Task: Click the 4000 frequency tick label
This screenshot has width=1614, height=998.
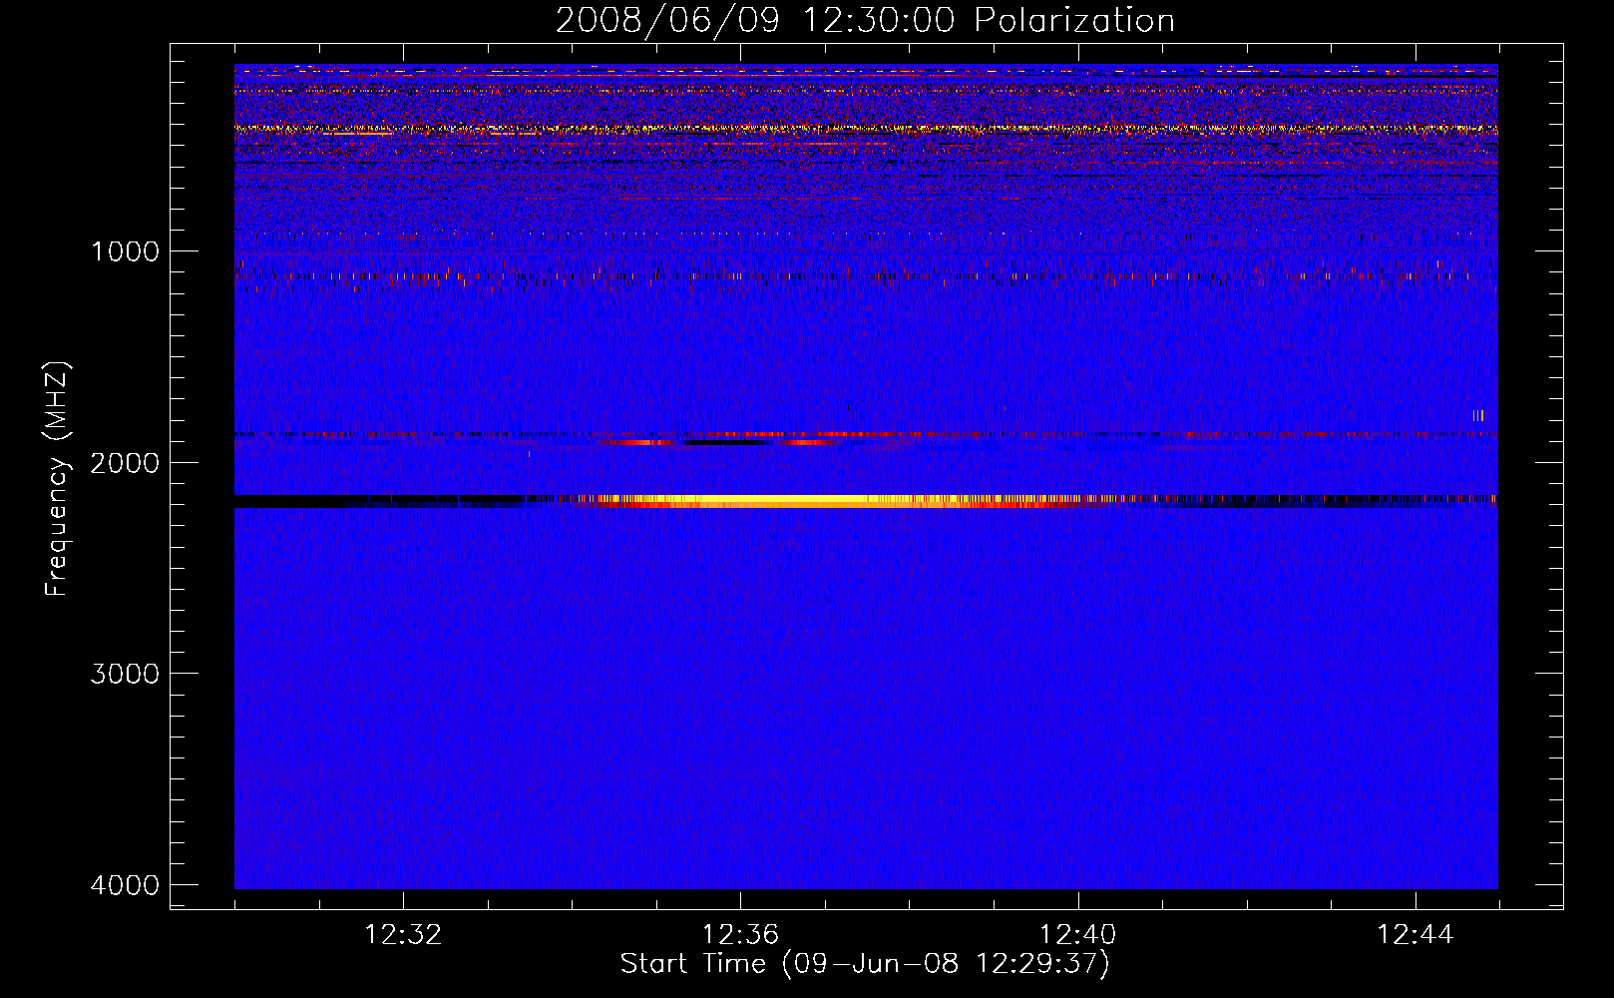Action: (x=125, y=885)
